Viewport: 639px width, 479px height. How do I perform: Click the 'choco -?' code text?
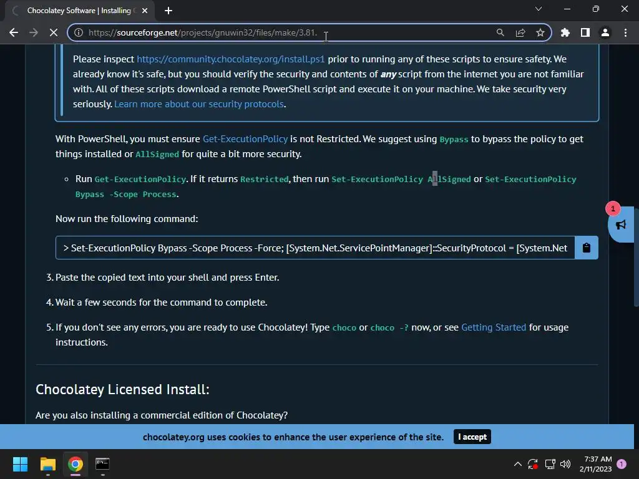(389, 328)
